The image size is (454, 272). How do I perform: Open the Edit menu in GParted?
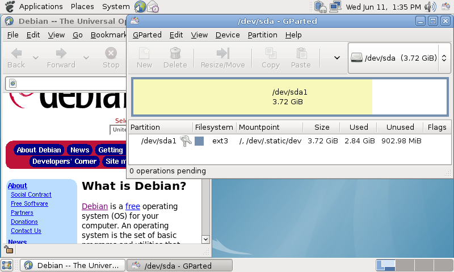pos(176,35)
